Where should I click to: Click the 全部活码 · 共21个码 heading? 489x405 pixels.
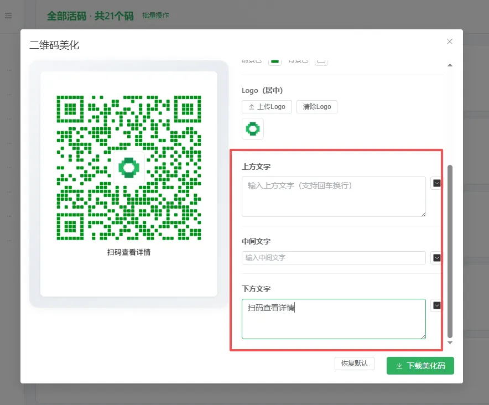[x=90, y=16]
